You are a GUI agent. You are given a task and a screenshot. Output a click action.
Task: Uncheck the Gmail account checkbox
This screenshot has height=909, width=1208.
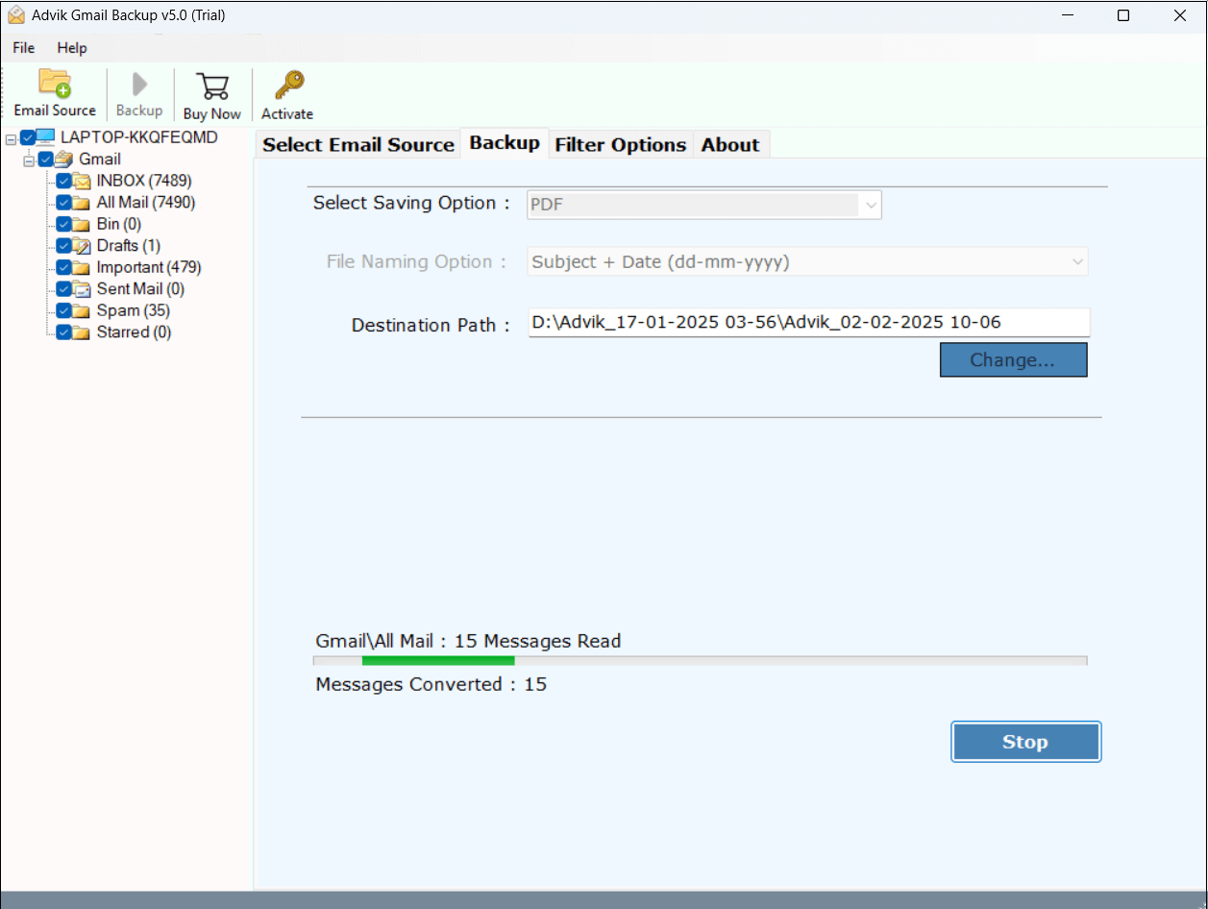tap(45, 160)
